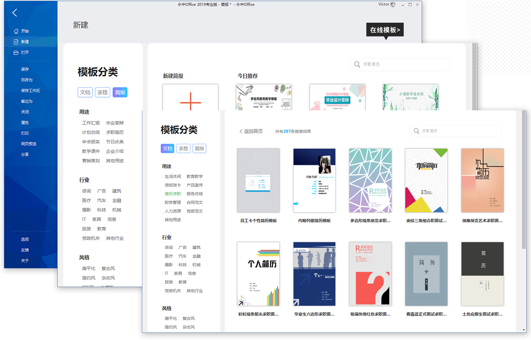Click the magnifier icon in front search box
The image size is (531, 340).
tap(416, 131)
